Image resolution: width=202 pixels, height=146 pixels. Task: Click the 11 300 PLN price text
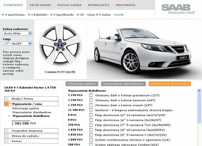[76, 110]
